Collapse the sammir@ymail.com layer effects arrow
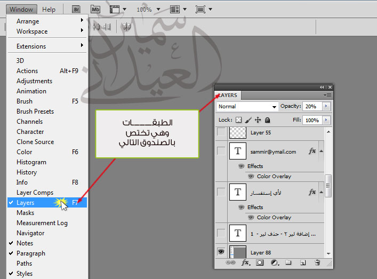 point(321,151)
